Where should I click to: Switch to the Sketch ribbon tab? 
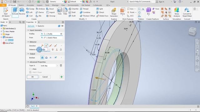[21, 5]
